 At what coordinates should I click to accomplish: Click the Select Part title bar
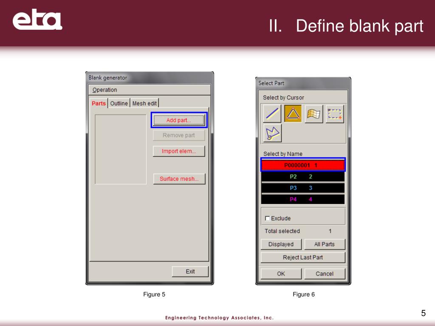(303, 83)
